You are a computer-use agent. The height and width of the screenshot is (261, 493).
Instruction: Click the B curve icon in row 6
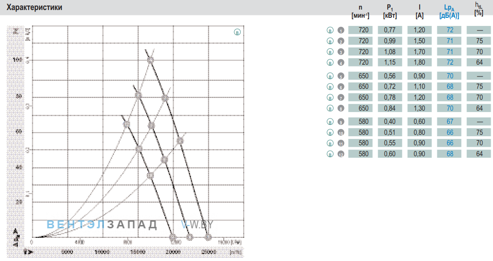[x=330, y=87]
